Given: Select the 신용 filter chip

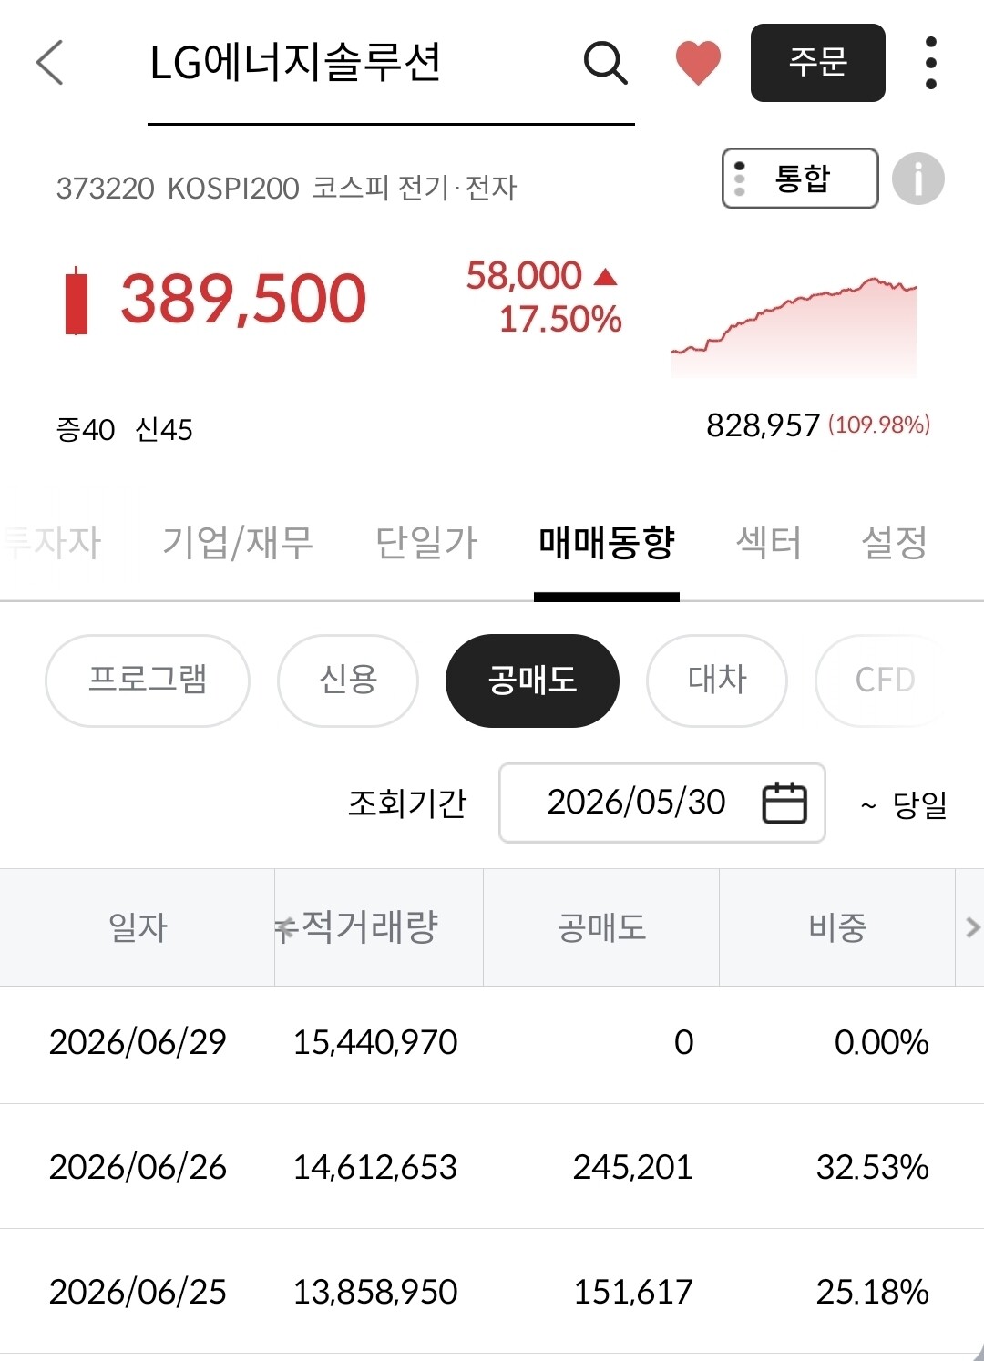Looking at the screenshot, I should click(x=348, y=680).
